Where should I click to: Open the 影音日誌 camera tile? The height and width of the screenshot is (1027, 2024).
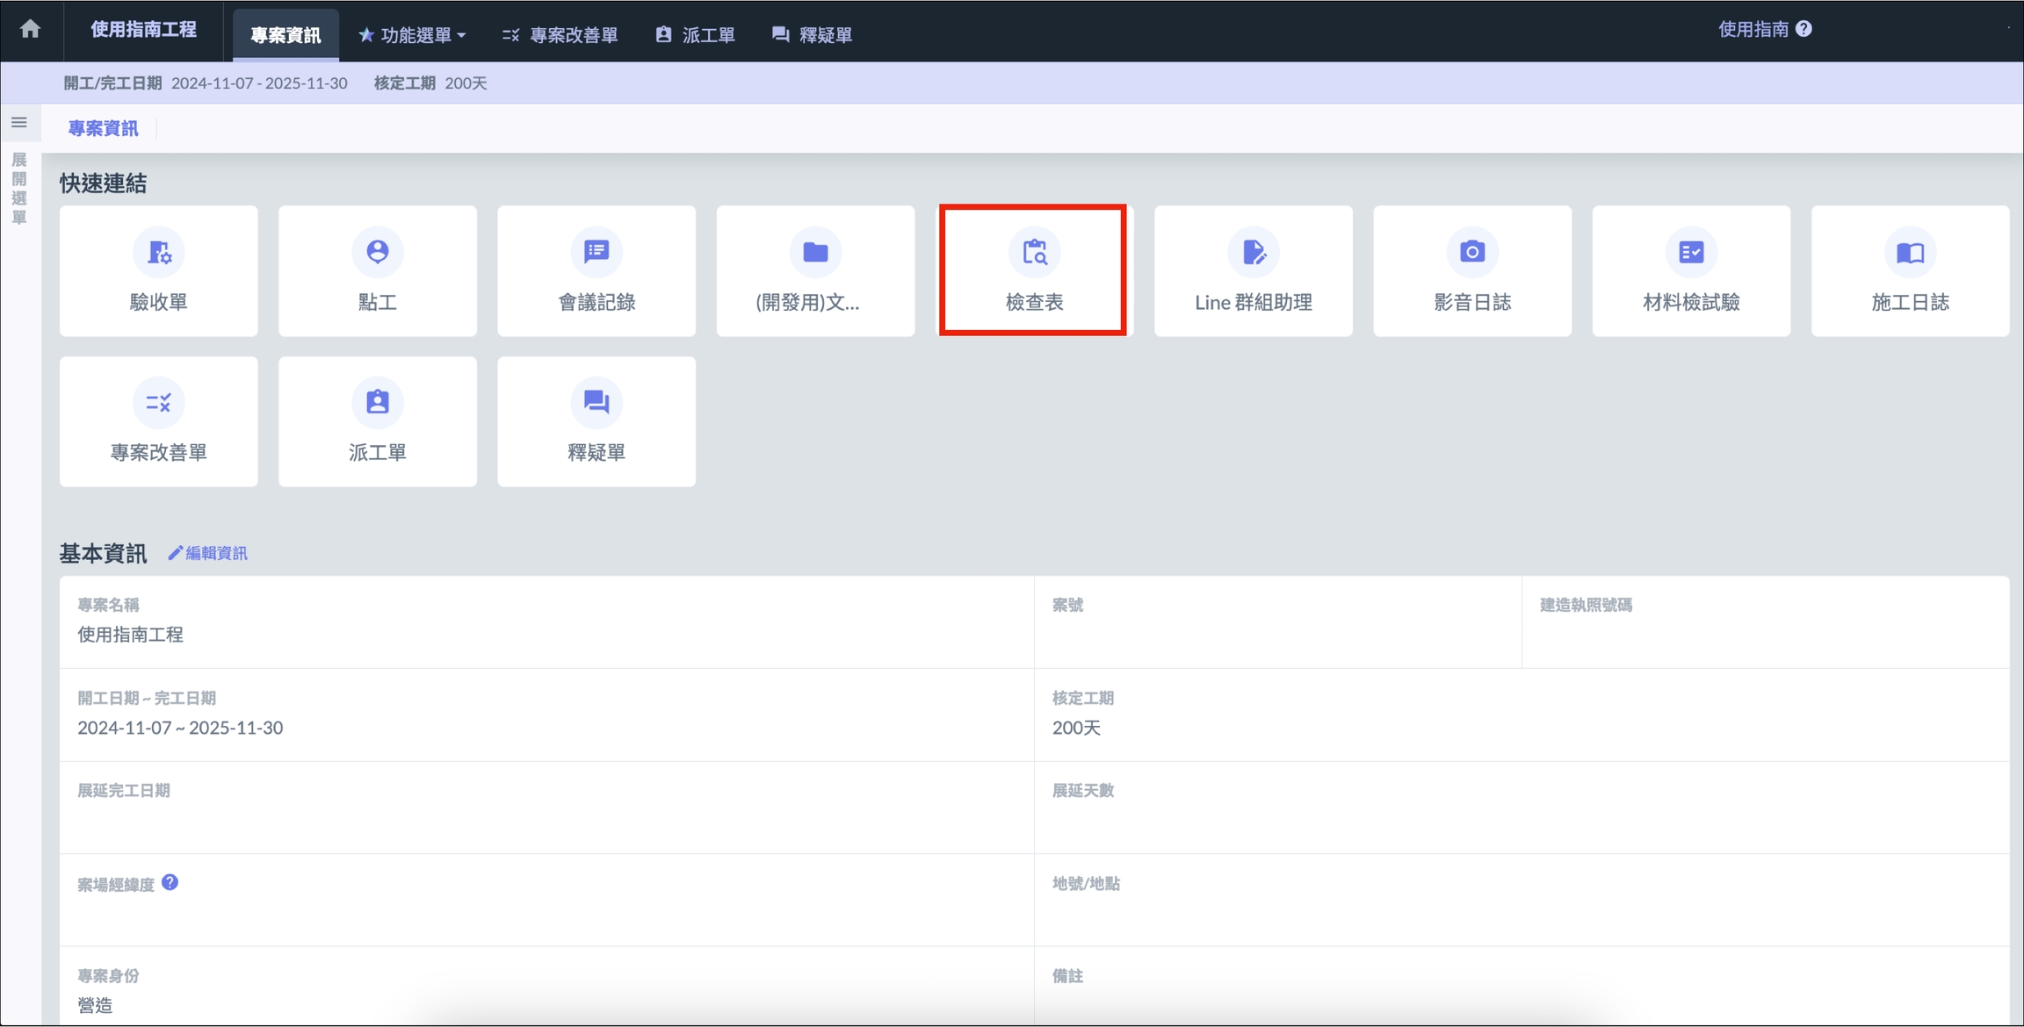pos(1471,271)
